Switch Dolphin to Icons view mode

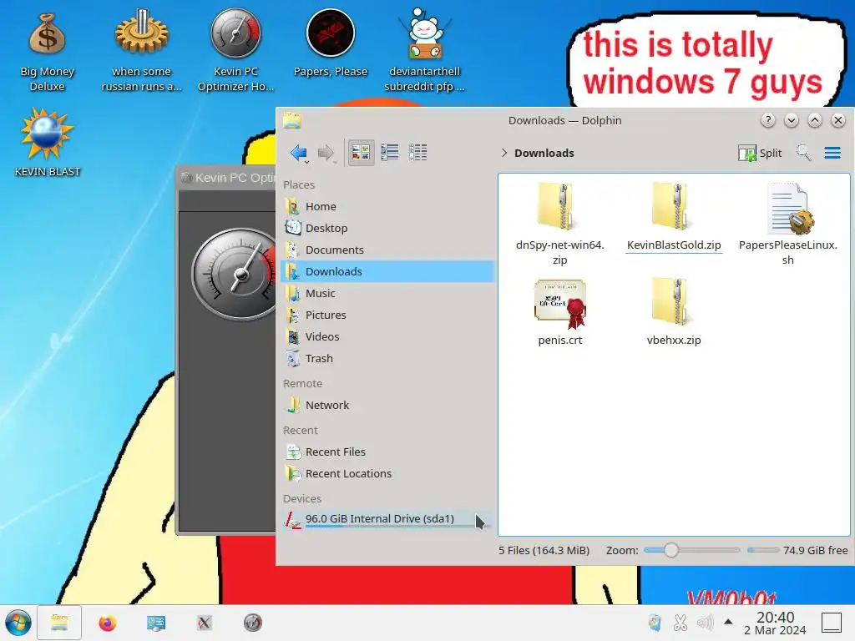coord(361,153)
